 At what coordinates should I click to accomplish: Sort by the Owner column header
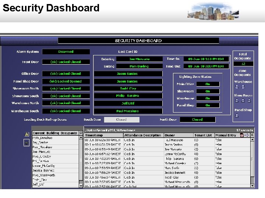point(179,135)
